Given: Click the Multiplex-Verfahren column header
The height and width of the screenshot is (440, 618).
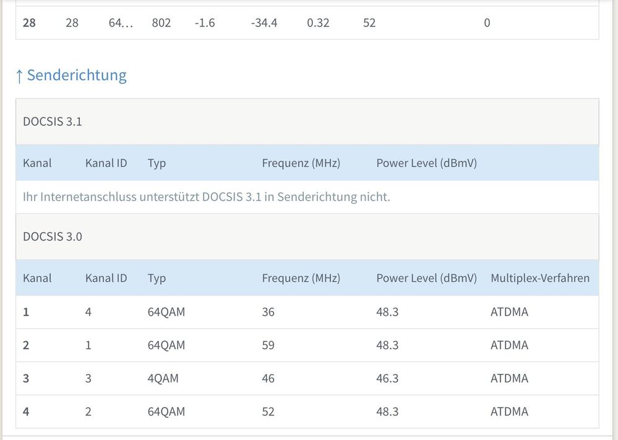Looking at the screenshot, I should [x=540, y=278].
